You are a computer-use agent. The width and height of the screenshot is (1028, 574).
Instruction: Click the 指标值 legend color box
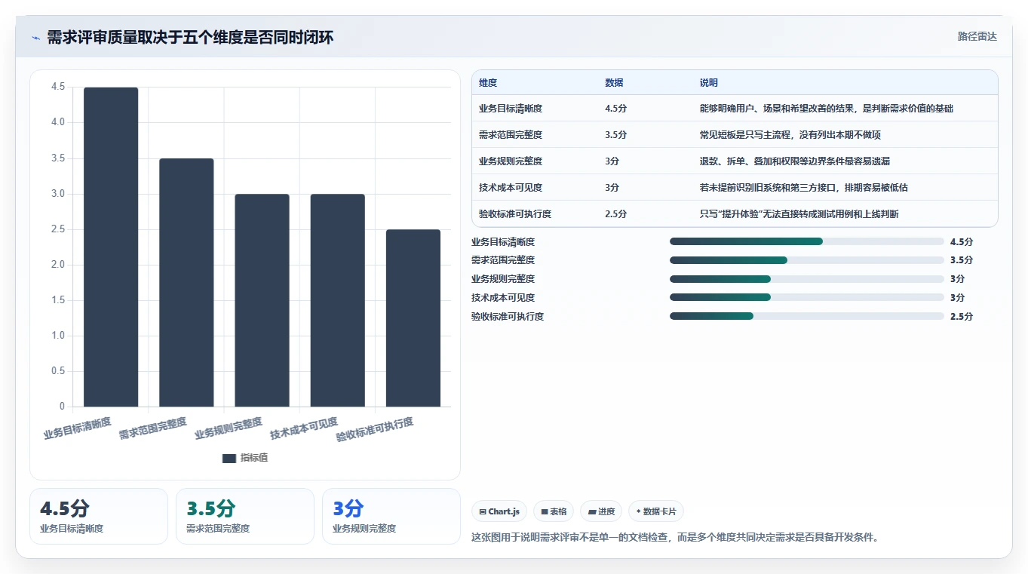[x=229, y=459]
